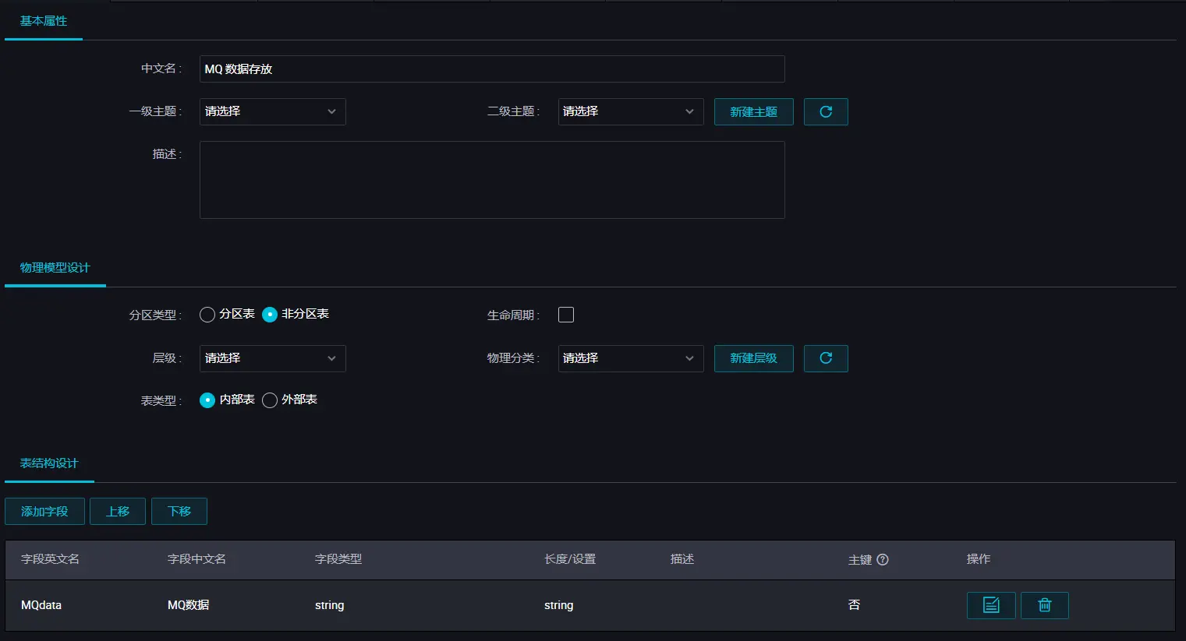Click the 物理模型设计 section header
The height and width of the screenshot is (641, 1186).
(55, 267)
